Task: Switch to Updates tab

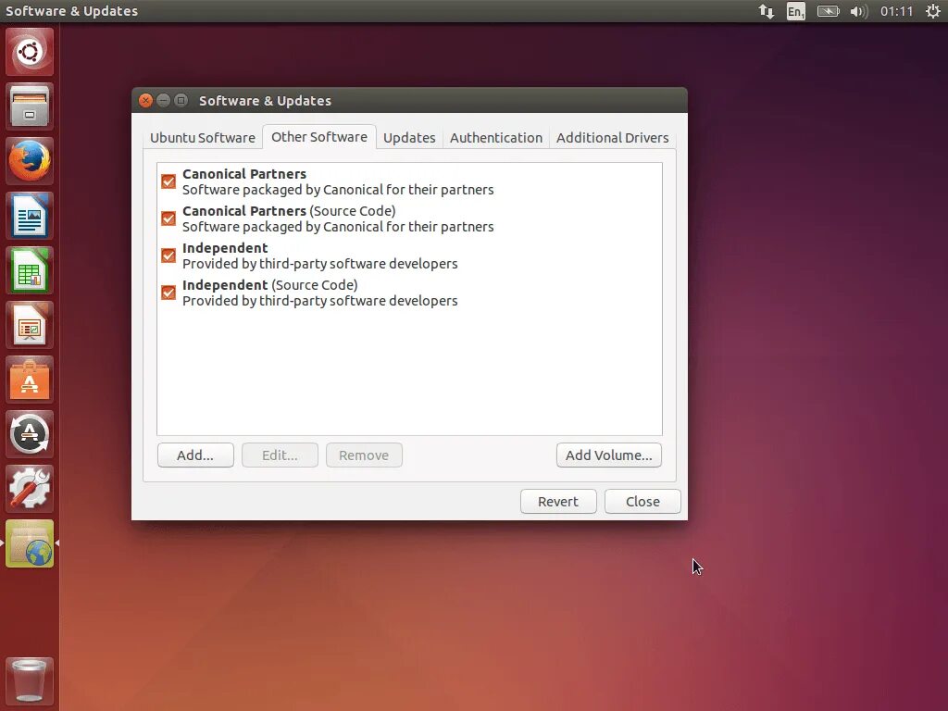Action: pos(409,138)
